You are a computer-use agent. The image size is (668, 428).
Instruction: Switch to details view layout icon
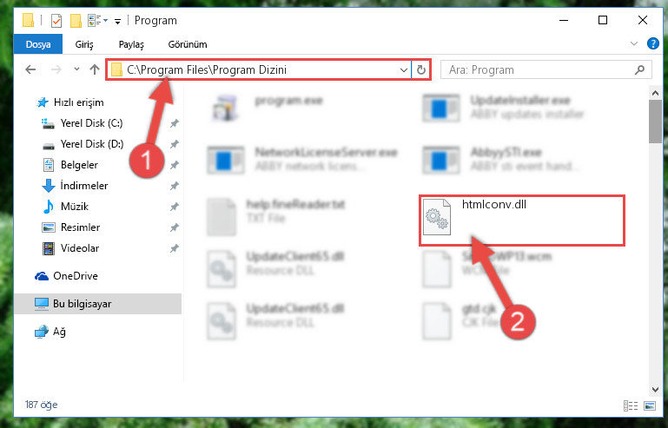(631, 405)
